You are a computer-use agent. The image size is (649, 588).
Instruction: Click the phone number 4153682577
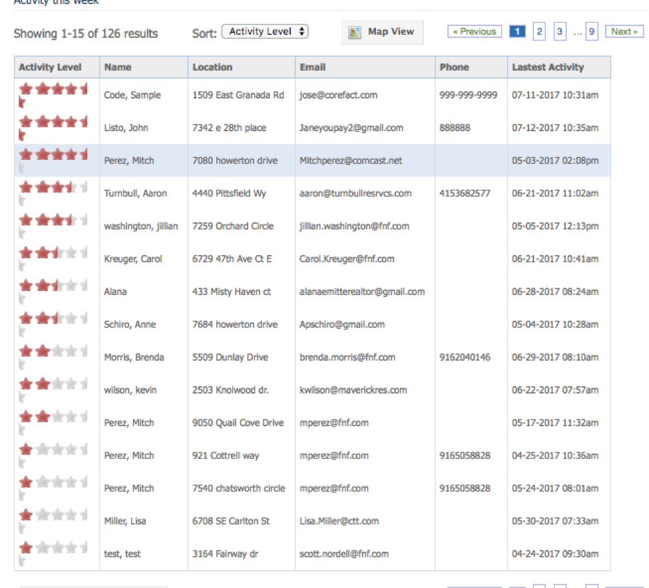(465, 193)
